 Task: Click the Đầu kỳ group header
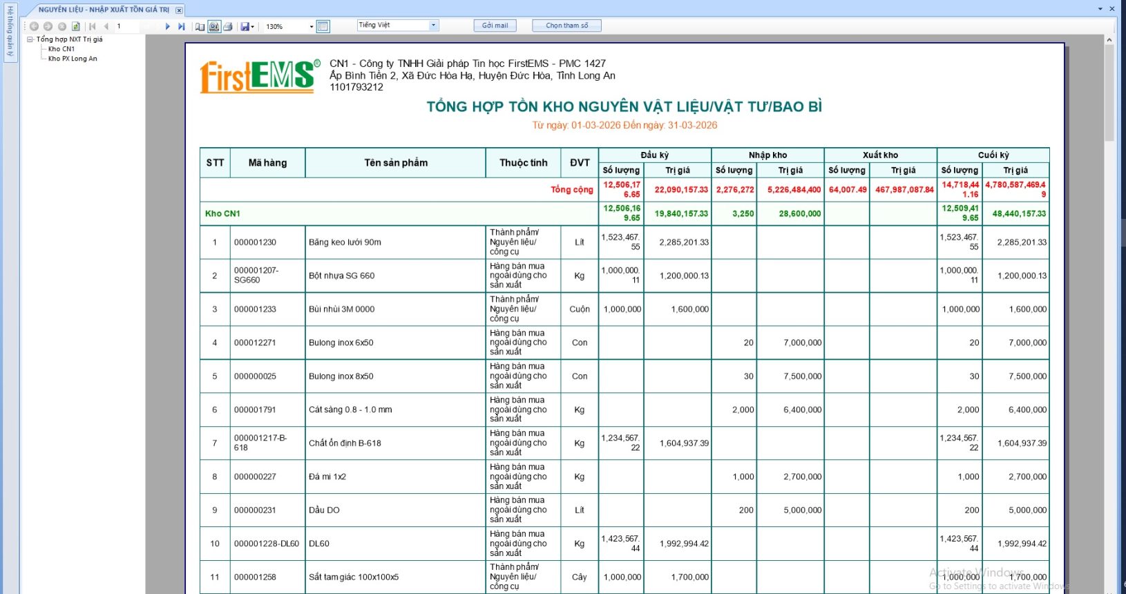point(655,155)
